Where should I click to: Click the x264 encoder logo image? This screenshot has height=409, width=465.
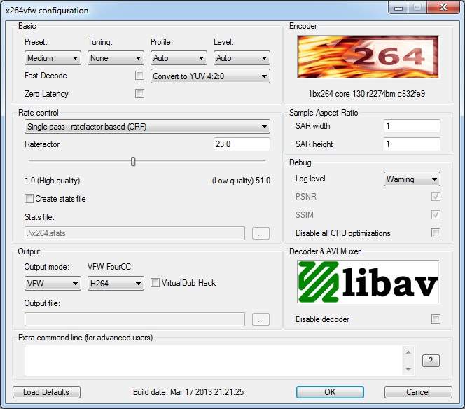[368, 57]
